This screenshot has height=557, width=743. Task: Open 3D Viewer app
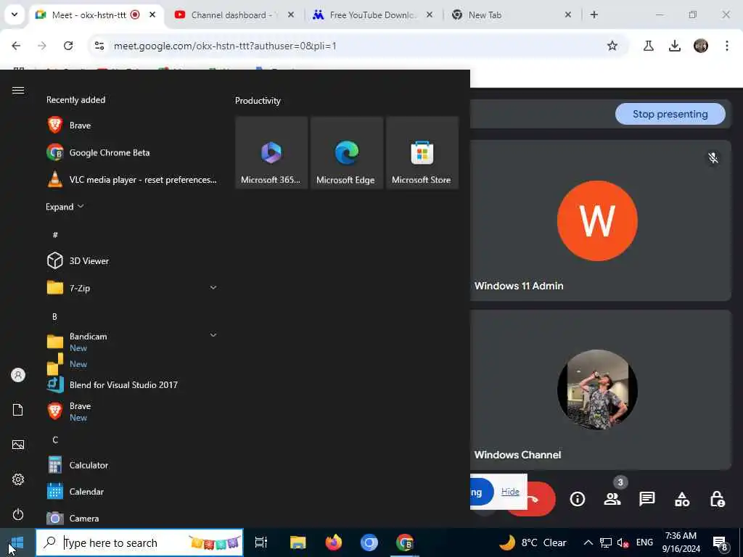132,260
